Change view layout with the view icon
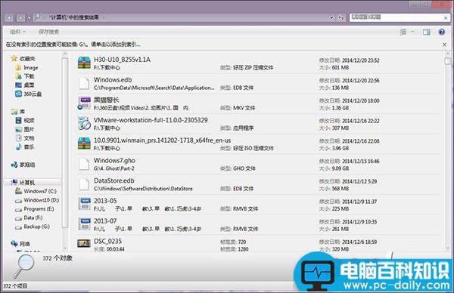Screen dimensions: 454x293 (x=403, y=32)
